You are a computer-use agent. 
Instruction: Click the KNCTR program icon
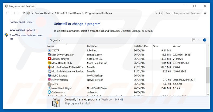[x=49, y=50]
